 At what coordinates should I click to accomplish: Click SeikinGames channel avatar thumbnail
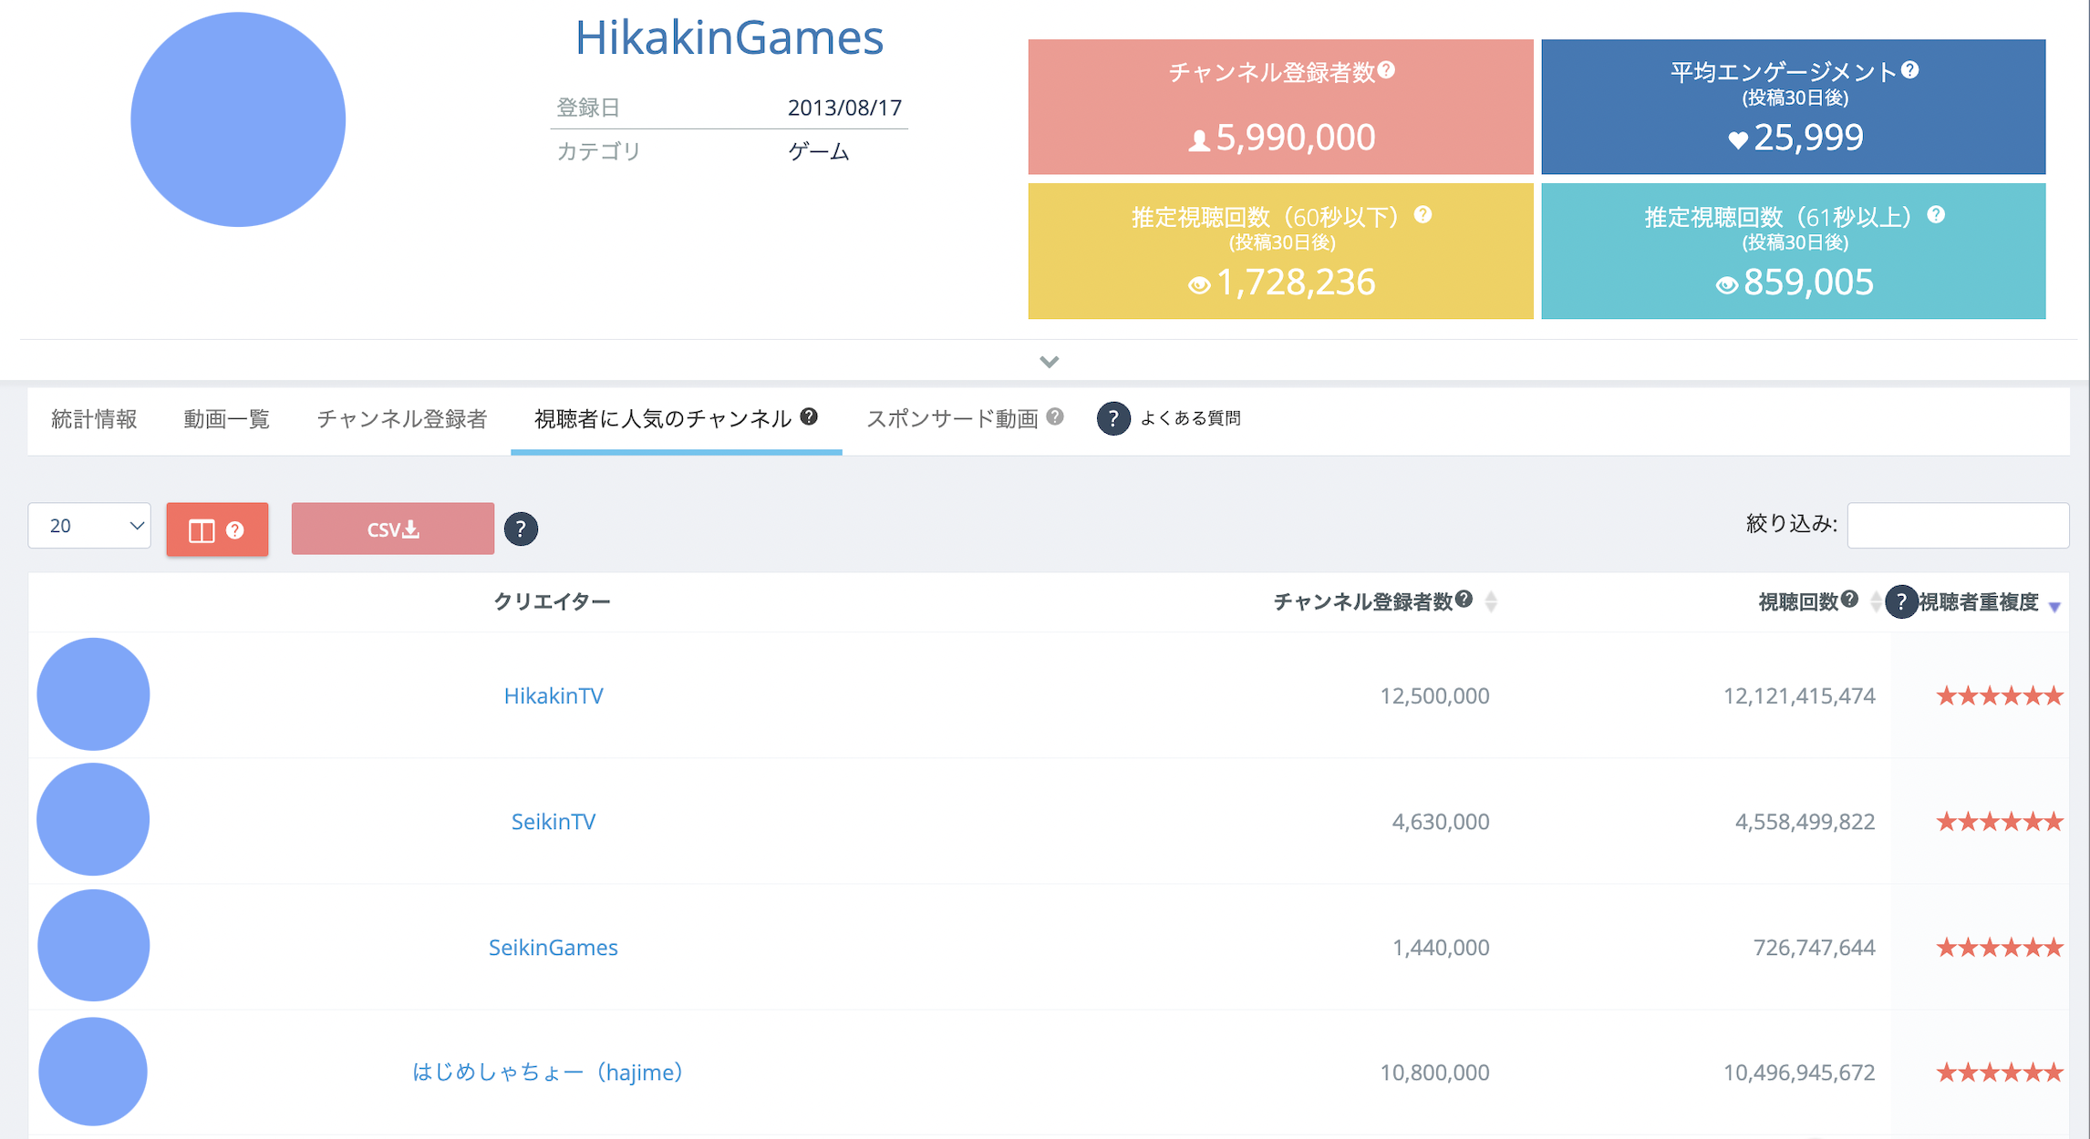pyautogui.click(x=93, y=946)
